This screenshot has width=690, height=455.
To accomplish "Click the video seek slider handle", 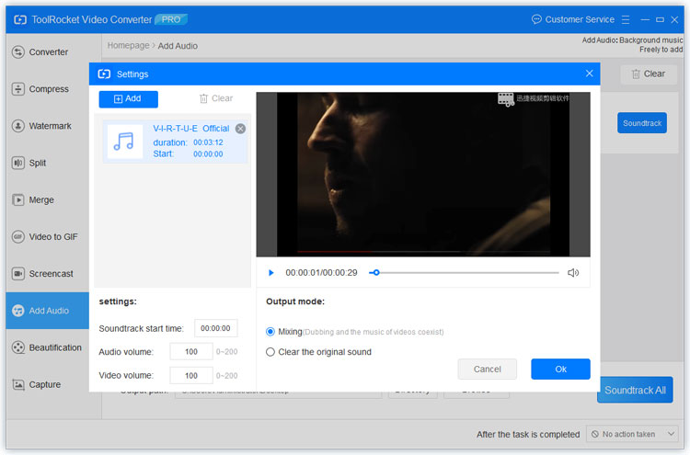I will point(376,273).
